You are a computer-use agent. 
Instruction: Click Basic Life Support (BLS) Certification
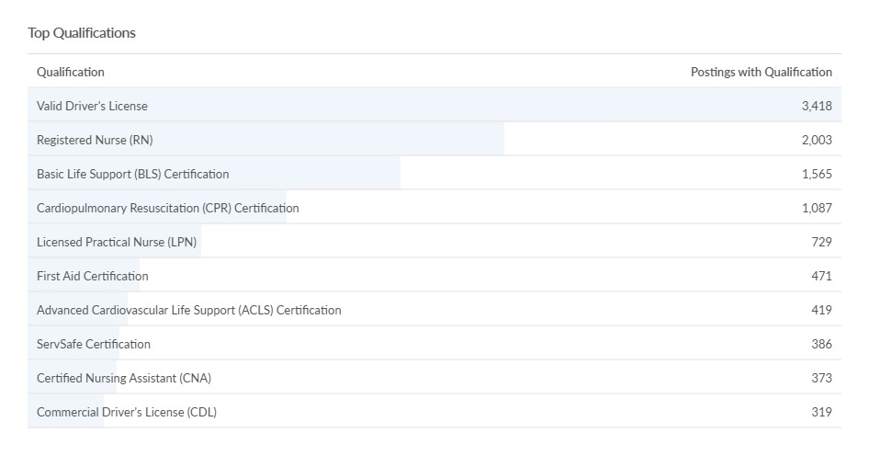pyautogui.click(x=133, y=174)
